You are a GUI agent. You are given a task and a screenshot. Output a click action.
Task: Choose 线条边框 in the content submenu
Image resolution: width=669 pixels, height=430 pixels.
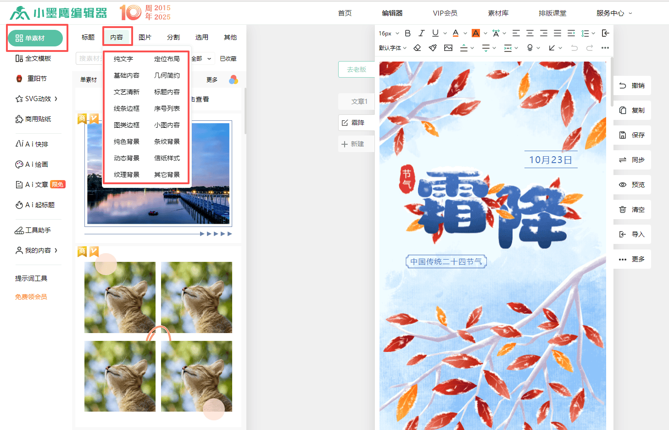pyautogui.click(x=127, y=108)
